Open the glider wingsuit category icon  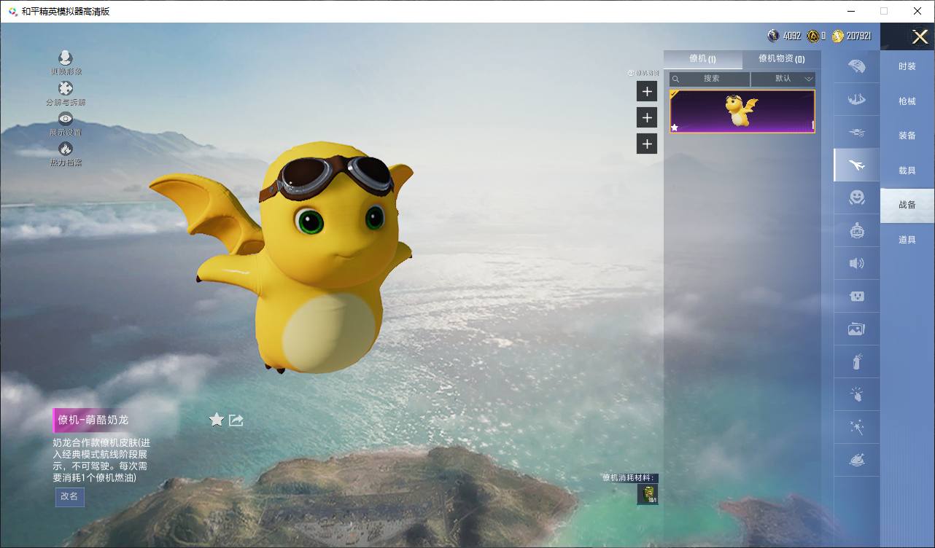pos(857,99)
